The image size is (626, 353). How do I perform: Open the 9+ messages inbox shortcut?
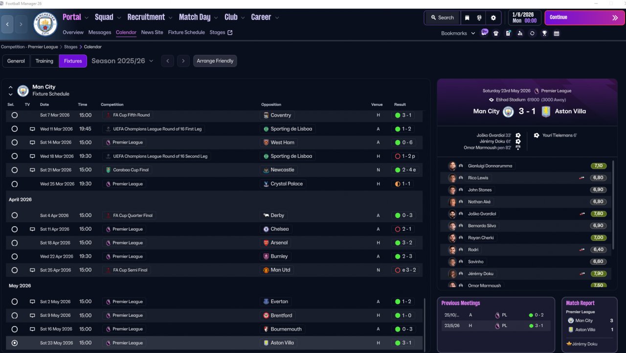[x=484, y=33]
